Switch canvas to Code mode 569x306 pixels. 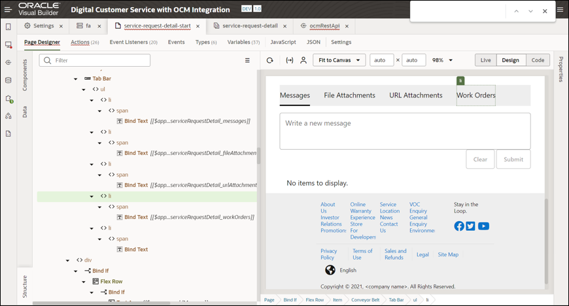tap(538, 60)
